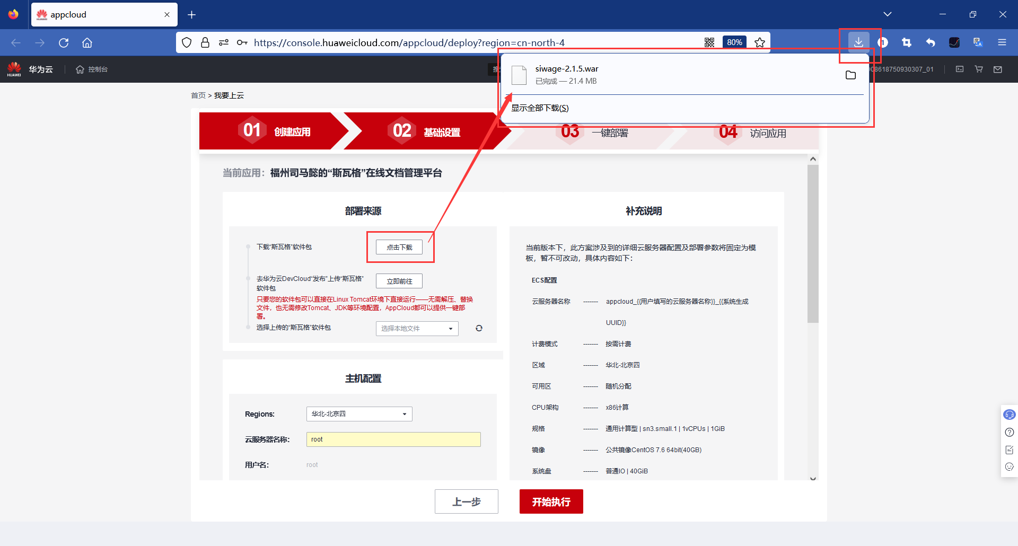Select the screenshot crop tool icon
Viewport: 1018px width, 546px height.
coord(907,42)
